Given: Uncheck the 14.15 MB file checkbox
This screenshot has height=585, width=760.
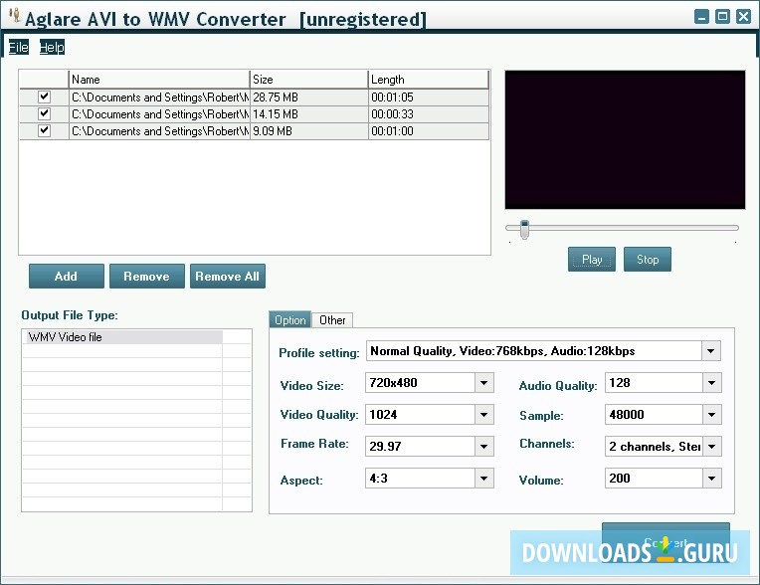Looking at the screenshot, I should click(x=44, y=113).
